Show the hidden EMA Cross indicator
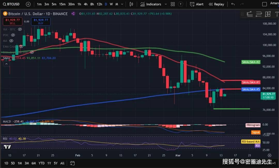The width and height of the screenshot is (279, 168). coord(21,47)
